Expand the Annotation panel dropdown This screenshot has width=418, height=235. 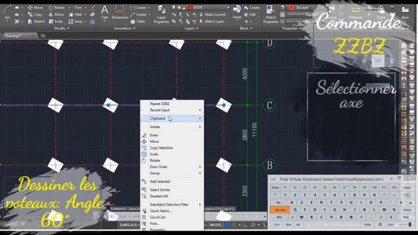click(x=125, y=28)
